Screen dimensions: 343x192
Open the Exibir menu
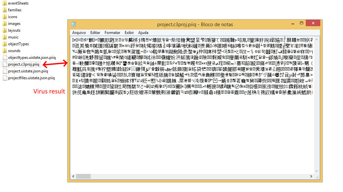(x=129, y=33)
